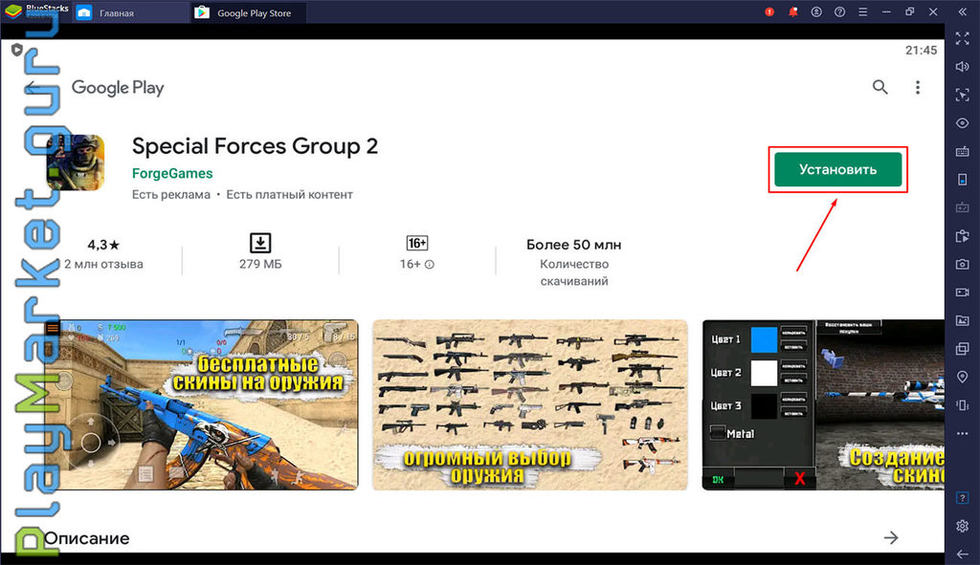980x565 pixels.
Task: Open the ForgeGames developer link
Action: click(172, 174)
